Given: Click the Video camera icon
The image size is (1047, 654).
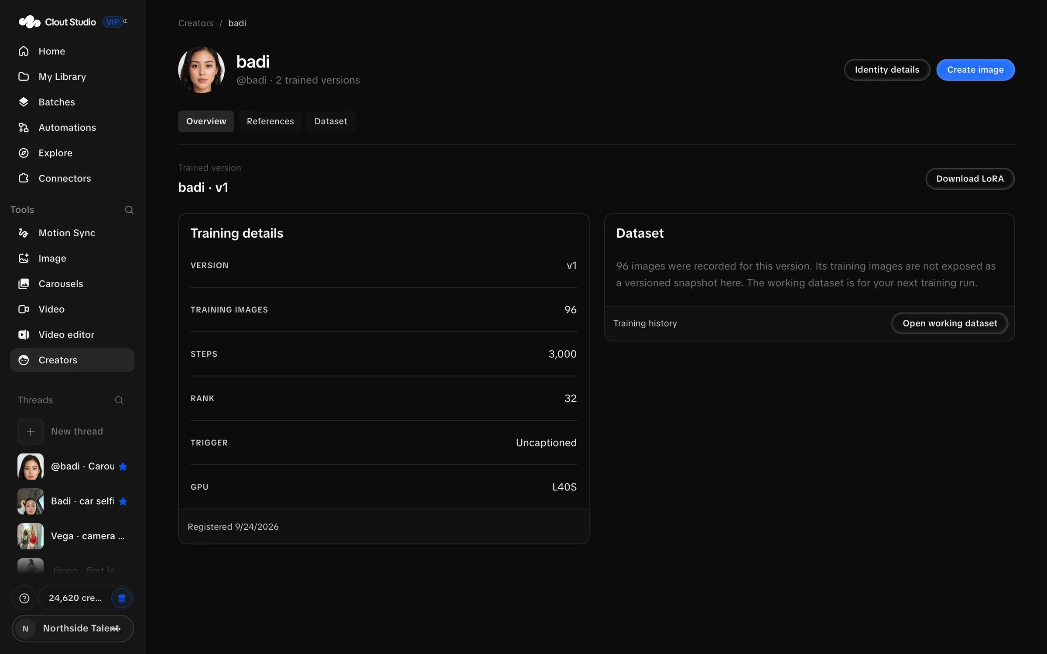Looking at the screenshot, I should click(24, 309).
